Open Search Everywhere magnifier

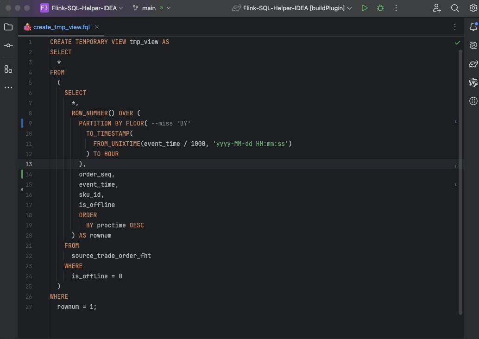[455, 8]
